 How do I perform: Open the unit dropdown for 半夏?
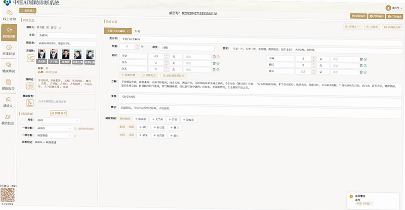tap(176, 56)
